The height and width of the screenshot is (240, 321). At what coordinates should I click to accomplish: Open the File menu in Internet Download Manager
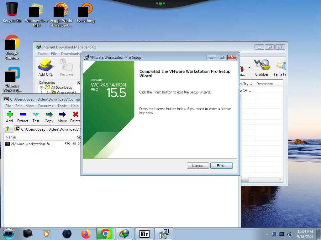click(54, 54)
